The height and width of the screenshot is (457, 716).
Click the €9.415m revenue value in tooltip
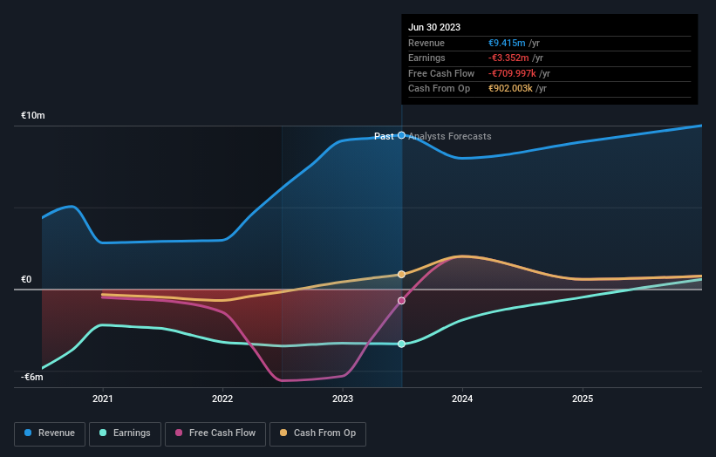(507, 43)
